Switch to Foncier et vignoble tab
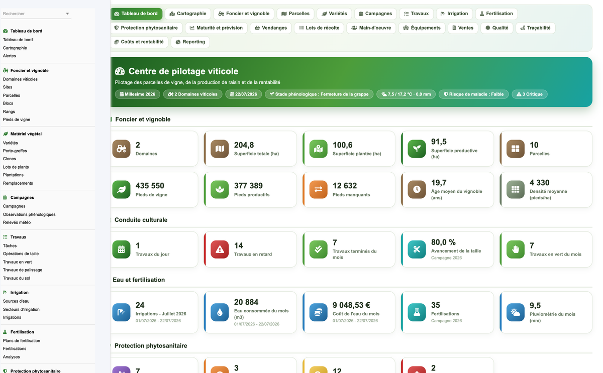This screenshot has height=373, width=603. [244, 14]
